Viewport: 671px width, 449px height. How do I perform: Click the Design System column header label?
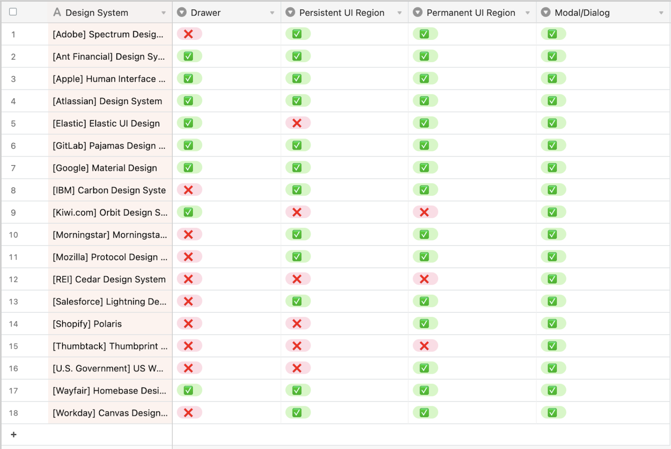(97, 13)
